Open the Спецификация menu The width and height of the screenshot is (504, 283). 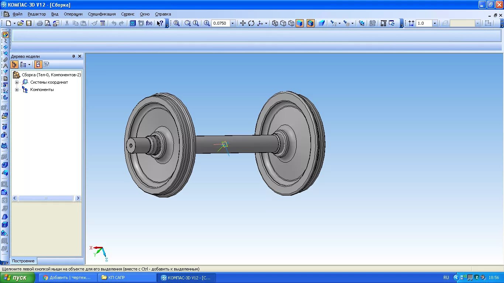(102, 14)
